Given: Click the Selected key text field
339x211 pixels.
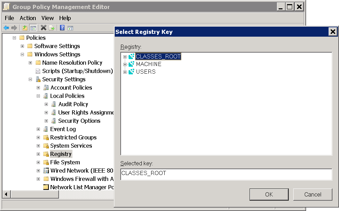Looking at the screenshot, I should click(226, 174).
